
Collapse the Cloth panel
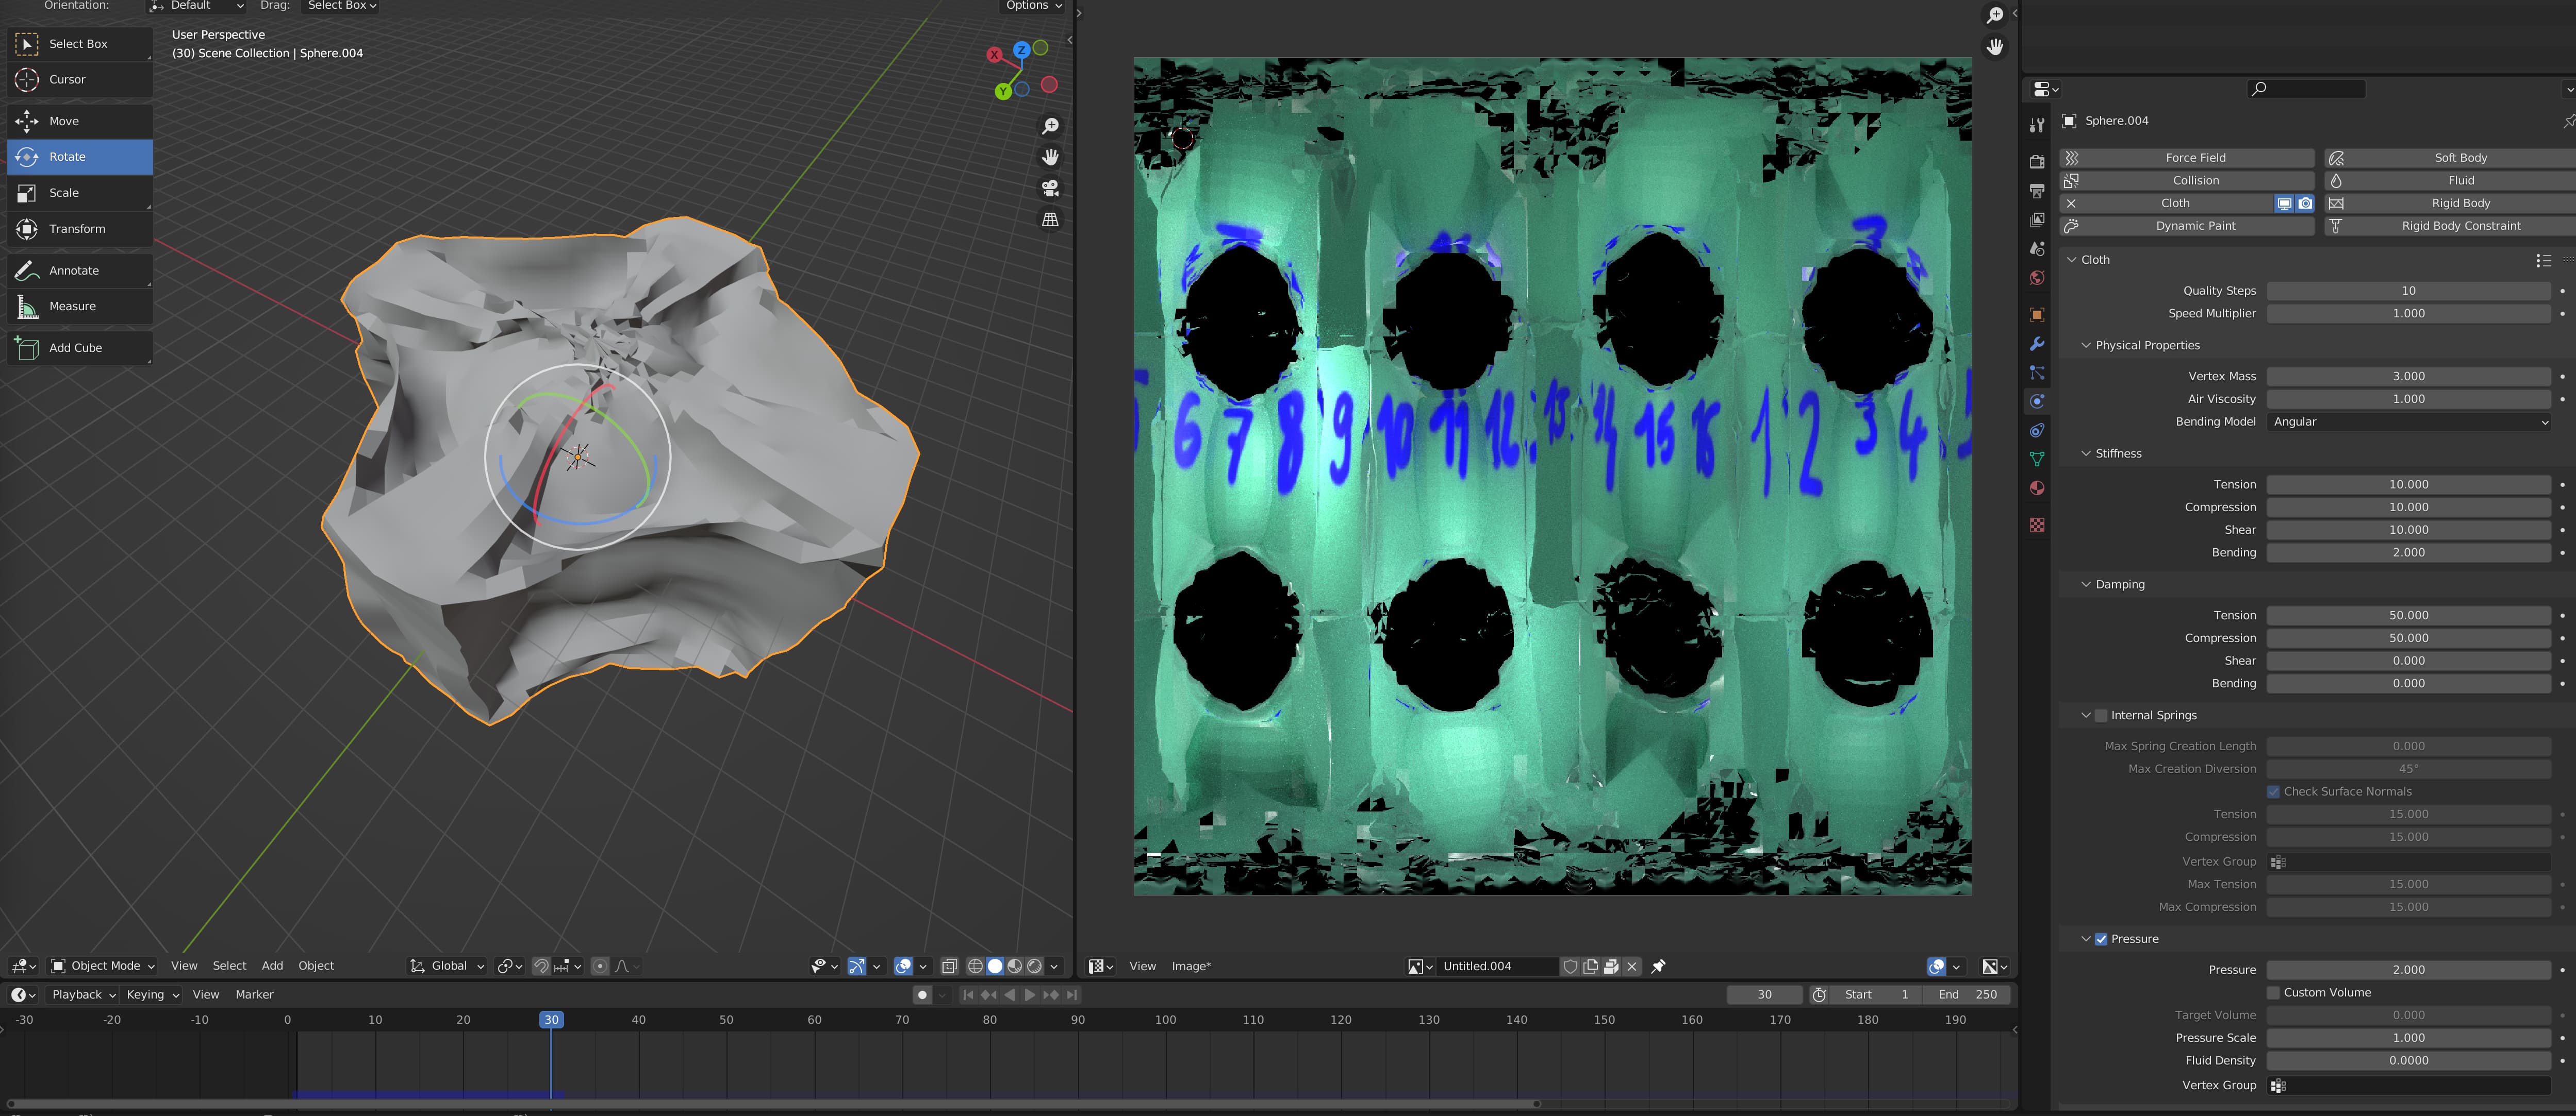[2073, 260]
